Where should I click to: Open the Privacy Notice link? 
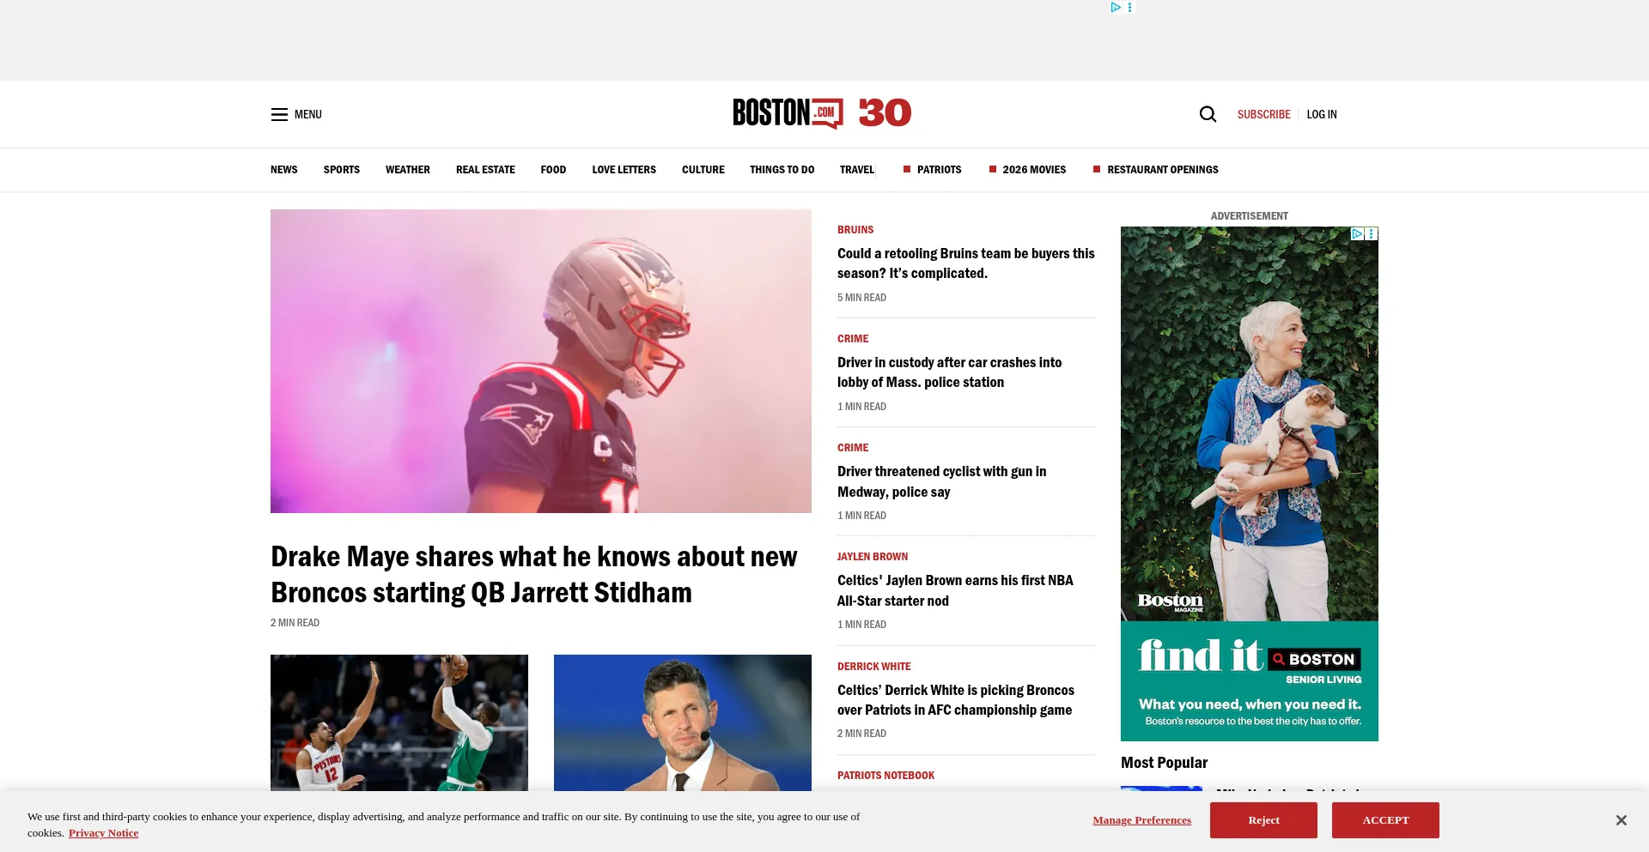(103, 833)
